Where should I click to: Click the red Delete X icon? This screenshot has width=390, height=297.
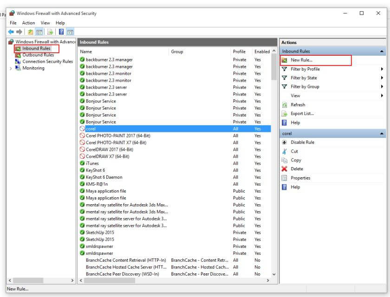284,169
